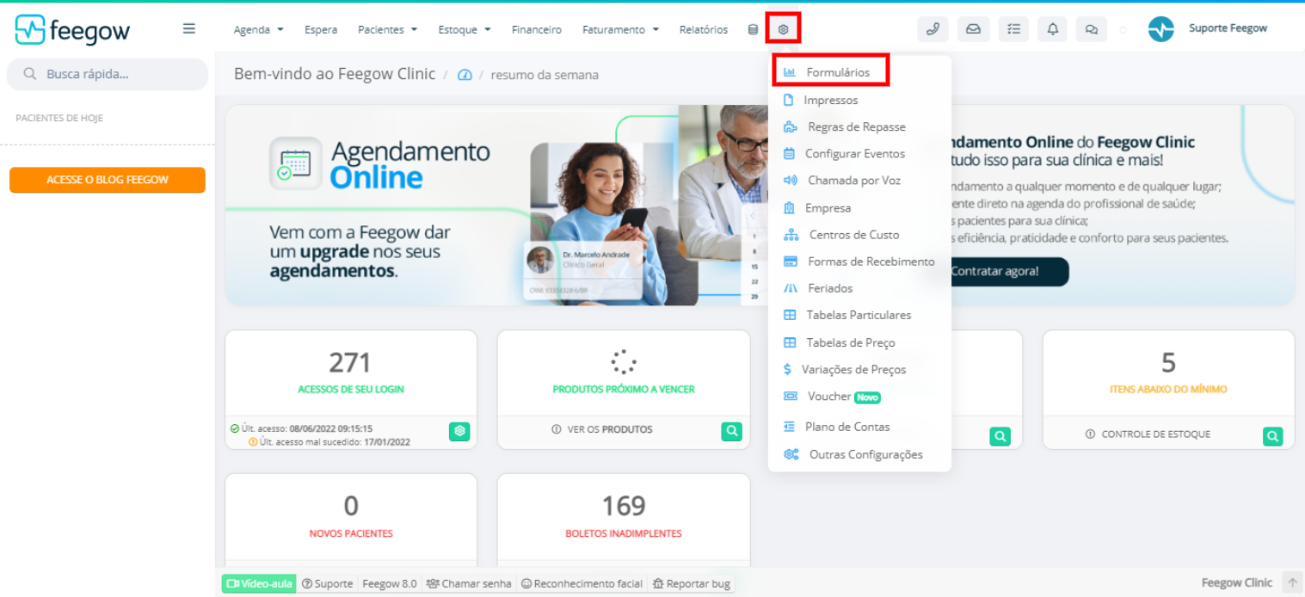Click the 169 boletos inadimplentes count

coord(623,505)
